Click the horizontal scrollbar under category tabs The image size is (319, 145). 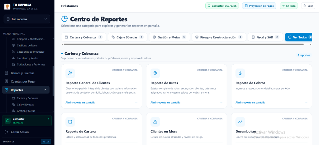(183, 44)
